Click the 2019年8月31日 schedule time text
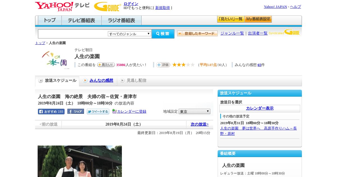The height and width of the screenshot is (177, 337). pyautogui.click(x=249, y=123)
